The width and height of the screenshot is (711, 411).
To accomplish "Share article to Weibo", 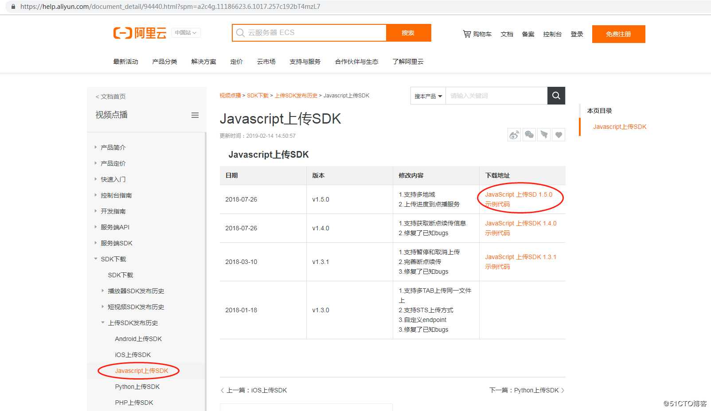I will (x=514, y=135).
